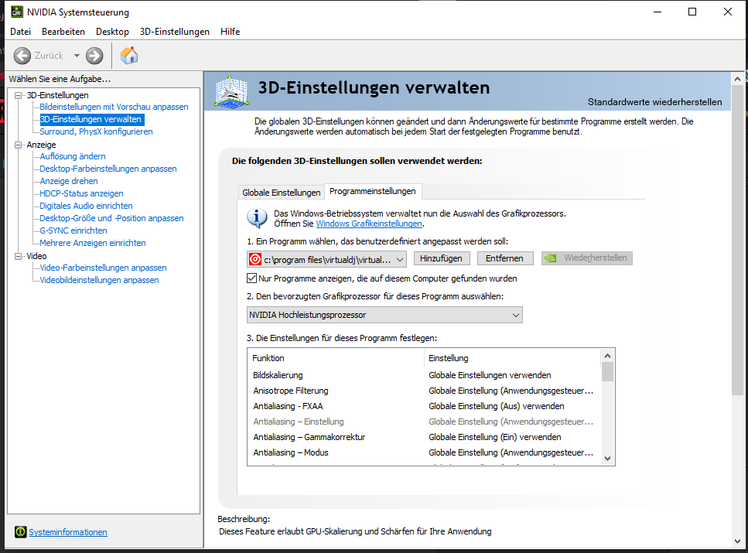The image size is (748, 553).
Task: Click the Home icon in toolbar
Action: [x=129, y=56]
